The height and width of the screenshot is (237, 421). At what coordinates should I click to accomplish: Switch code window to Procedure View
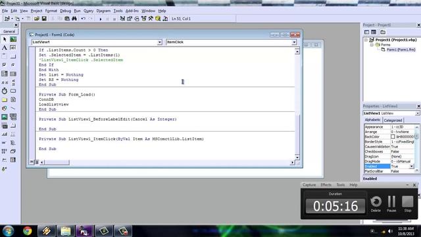pos(32,162)
